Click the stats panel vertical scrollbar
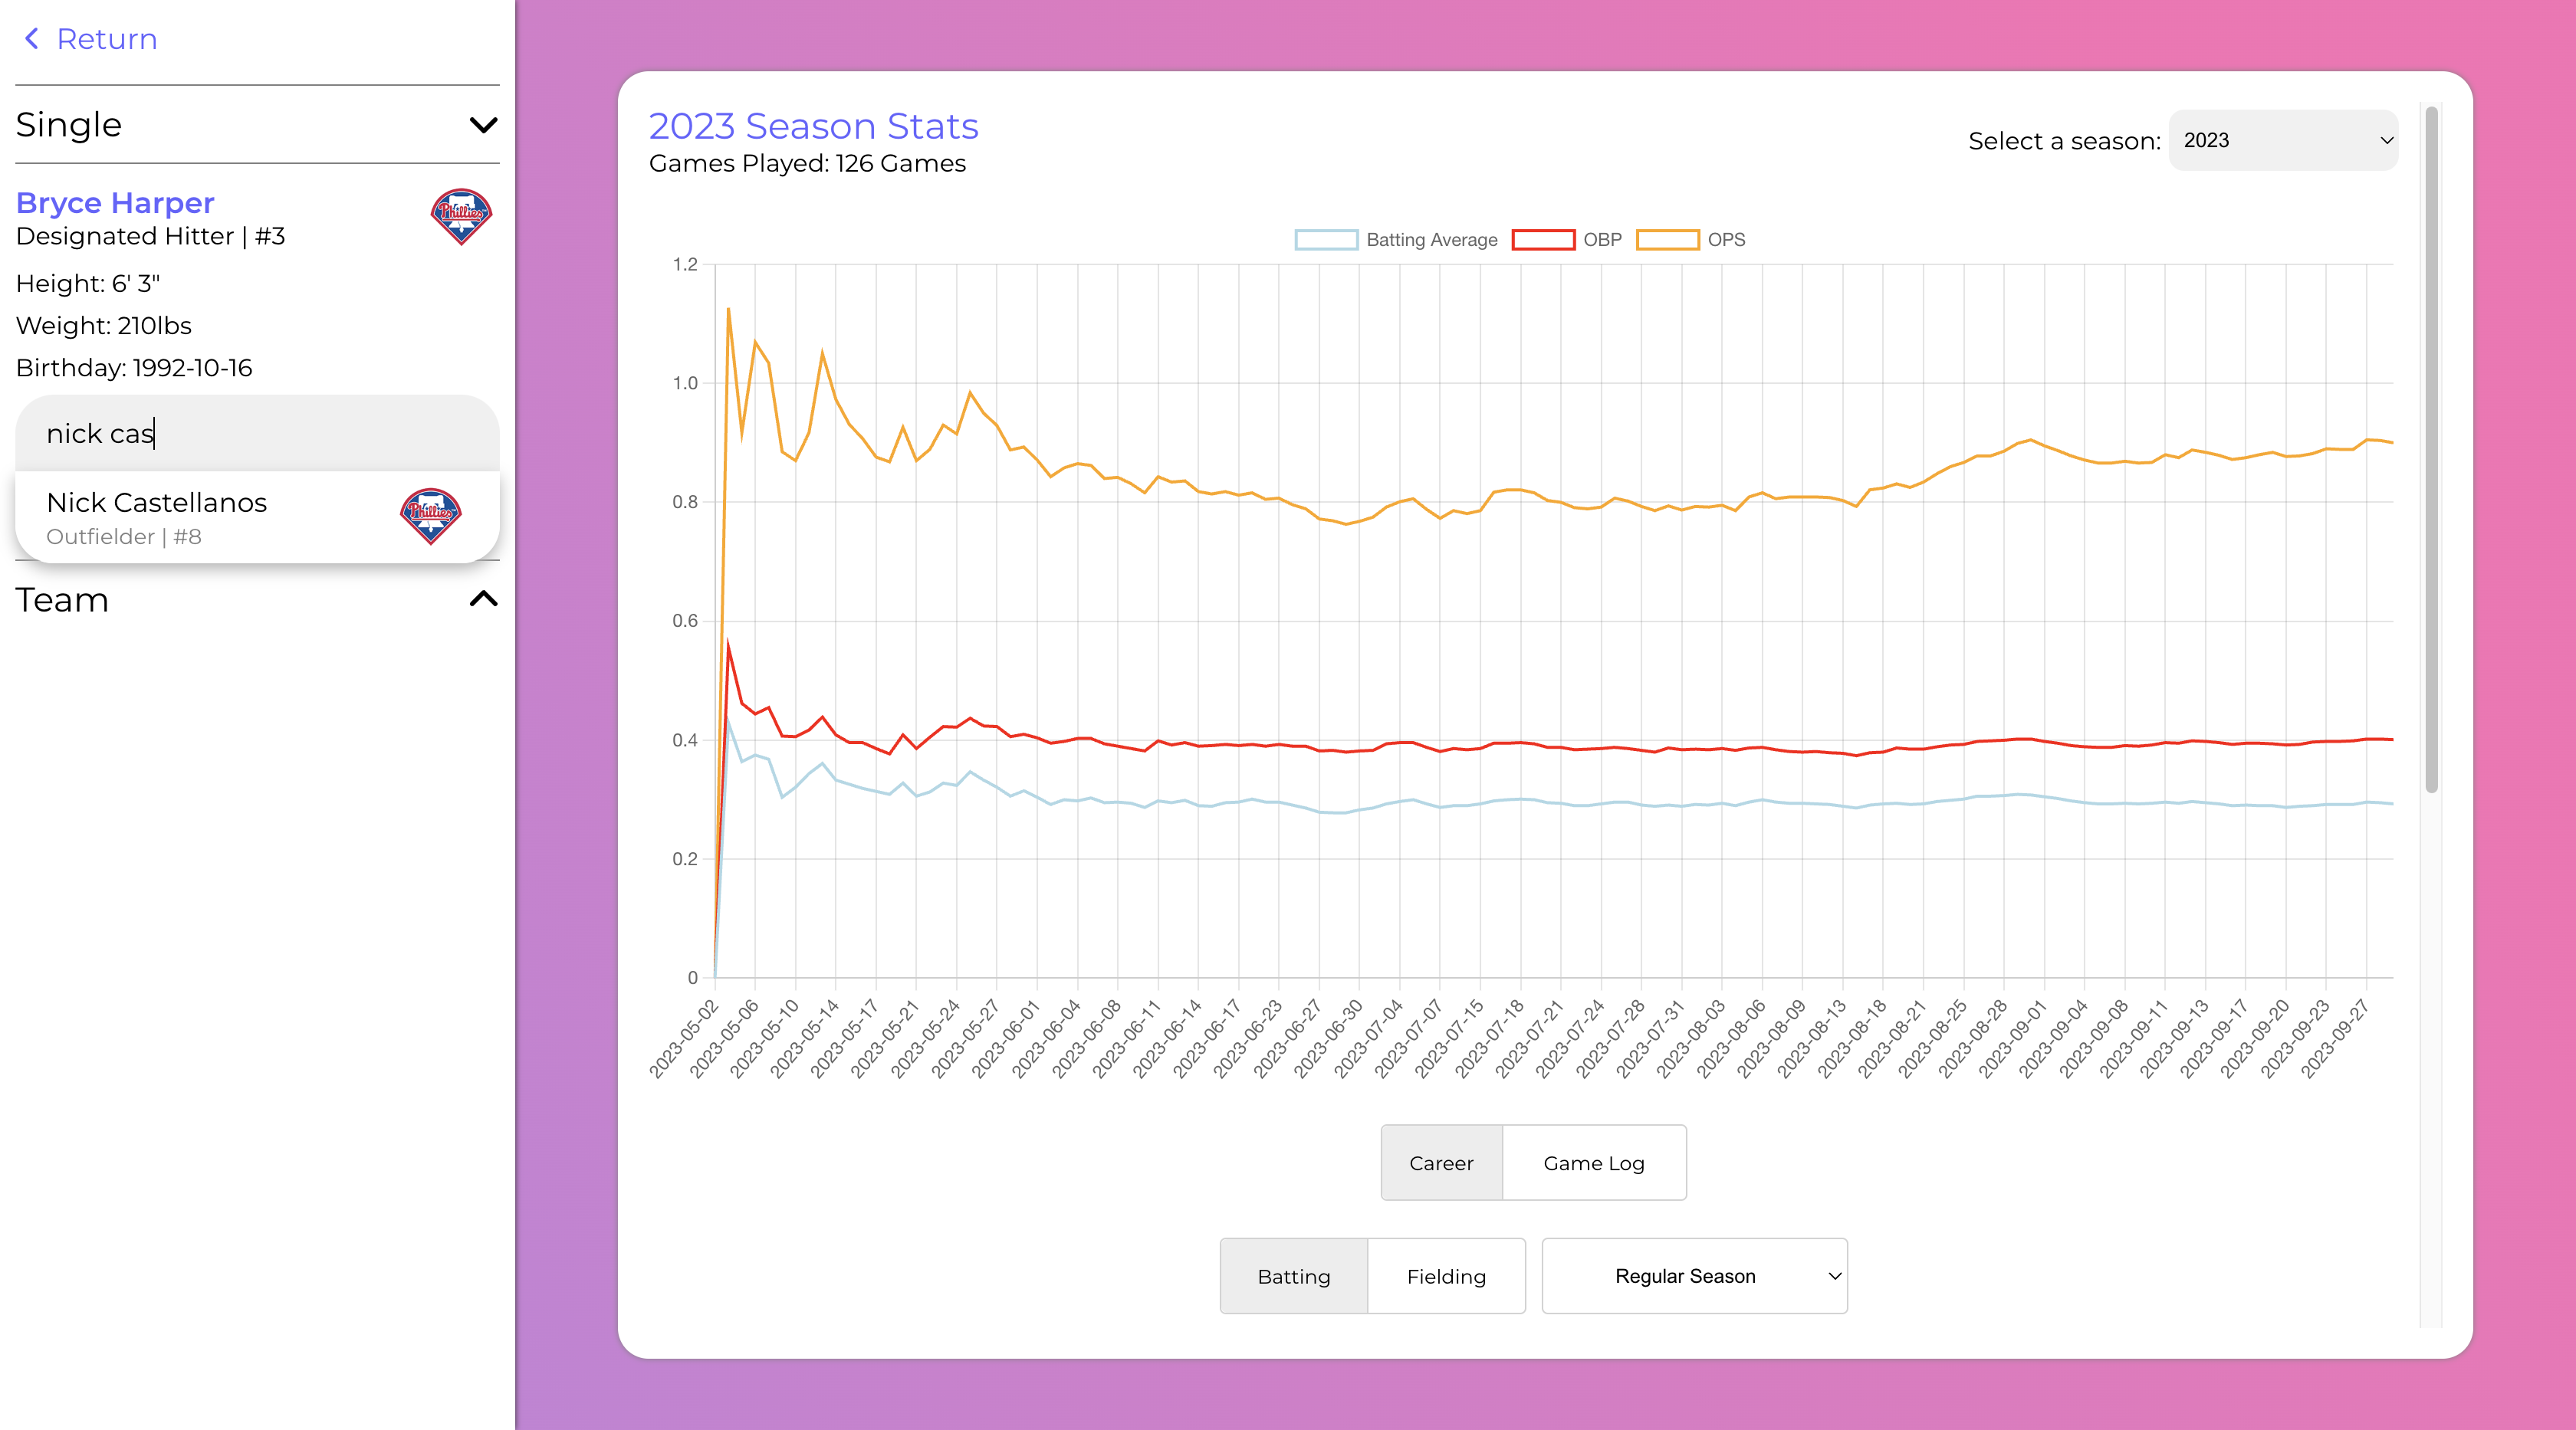2576x1430 pixels. point(2431,450)
